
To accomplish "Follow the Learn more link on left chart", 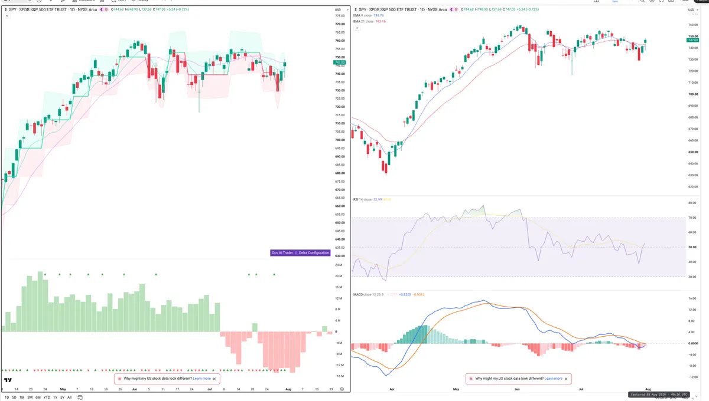I will tap(201, 379).
